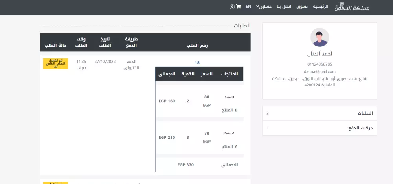Click the وقت الطلب column header
393x184 pixels.
click(x=81, y=42)
